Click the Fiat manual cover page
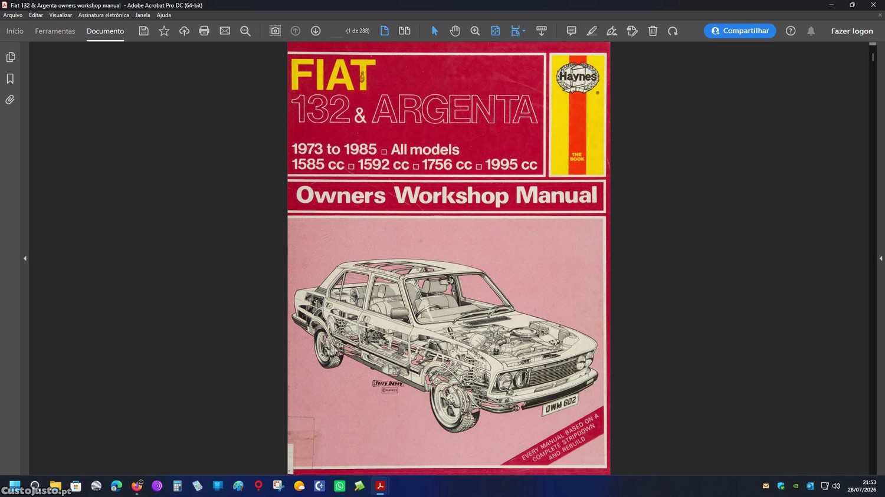Viewport: 885px width, 497px height. 448,258
